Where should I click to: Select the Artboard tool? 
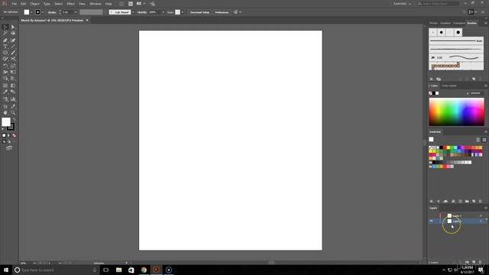pos(5,107)
